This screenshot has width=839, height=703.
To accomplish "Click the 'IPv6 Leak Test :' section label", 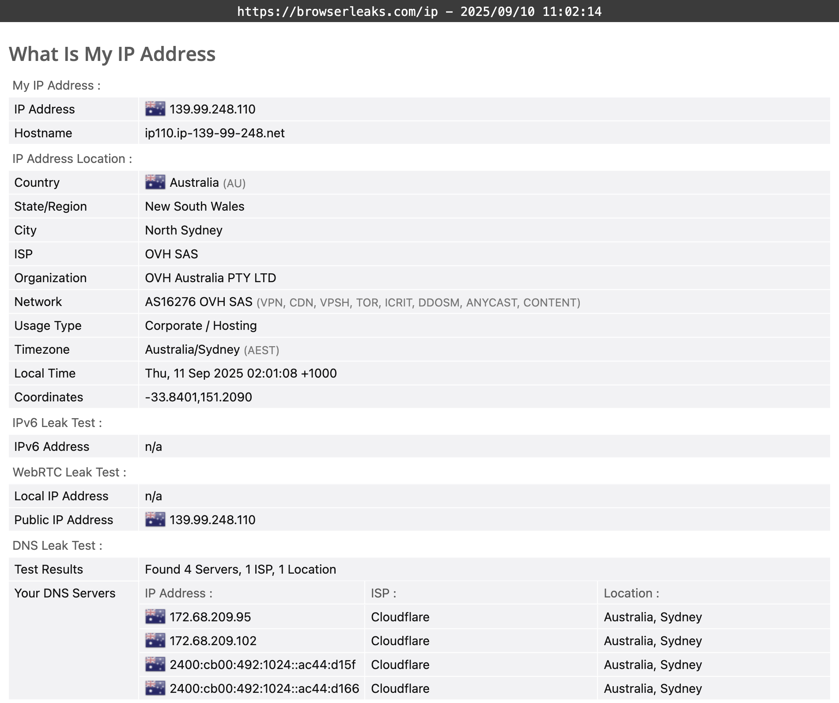I will point(57,423).
